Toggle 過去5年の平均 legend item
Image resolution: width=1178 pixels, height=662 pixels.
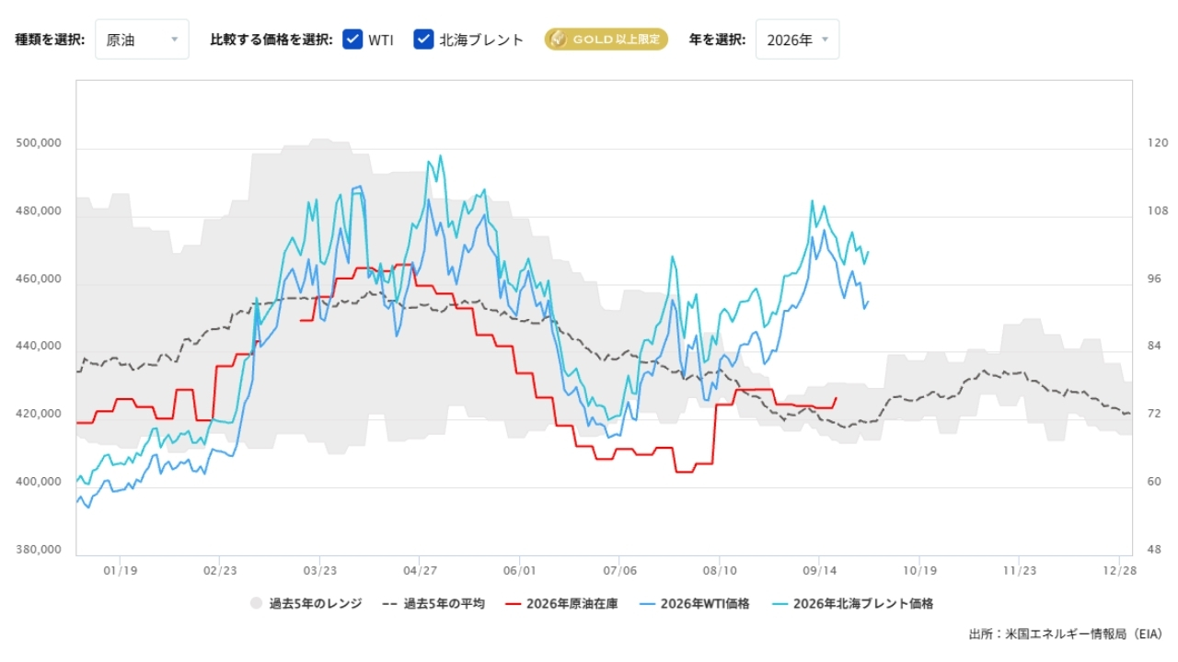pos(433,604)
